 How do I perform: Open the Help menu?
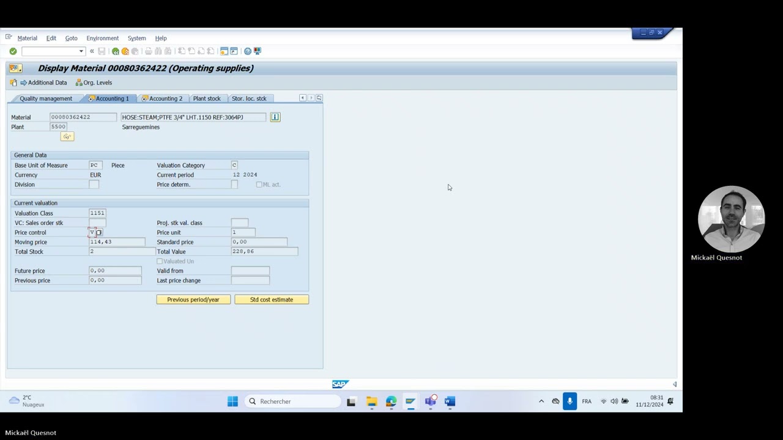pyautogui.click(x=161, y=38)
